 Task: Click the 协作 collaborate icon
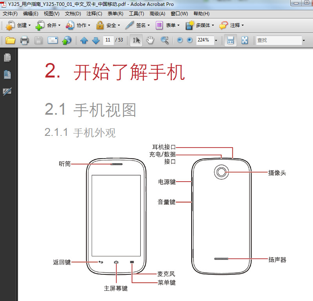(70, 25)
